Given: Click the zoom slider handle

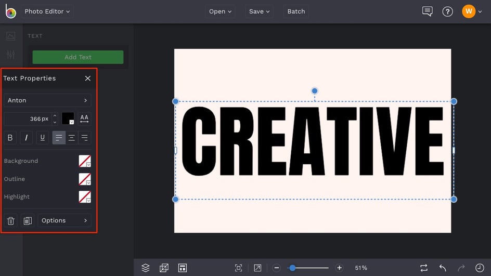Looking at the screenshot, I should 292,268.
